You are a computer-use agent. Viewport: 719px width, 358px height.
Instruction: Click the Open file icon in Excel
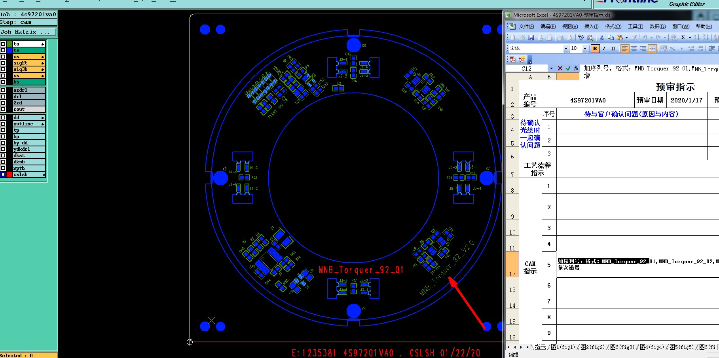tap(522, 38)
